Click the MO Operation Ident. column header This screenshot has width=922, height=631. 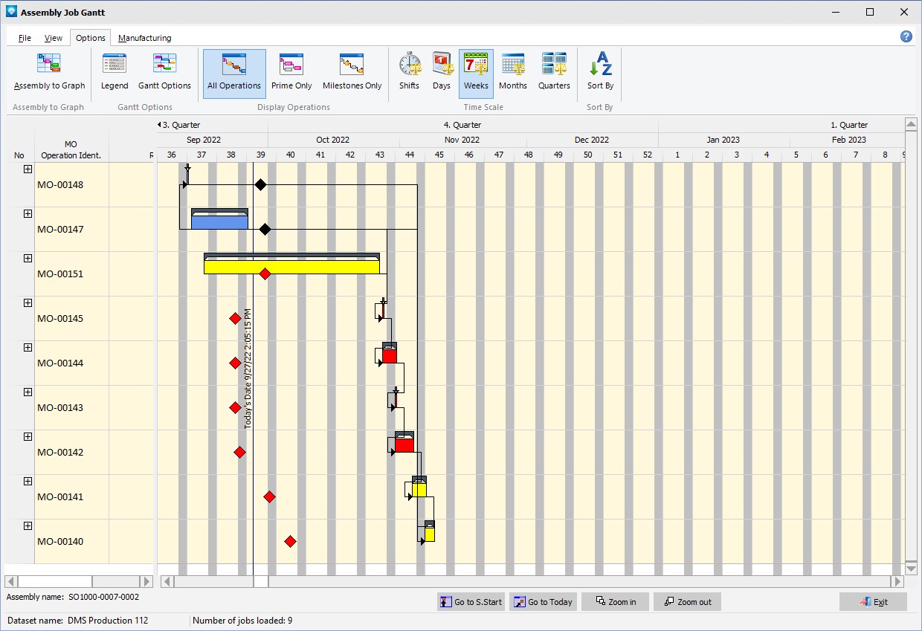(71, 149)
